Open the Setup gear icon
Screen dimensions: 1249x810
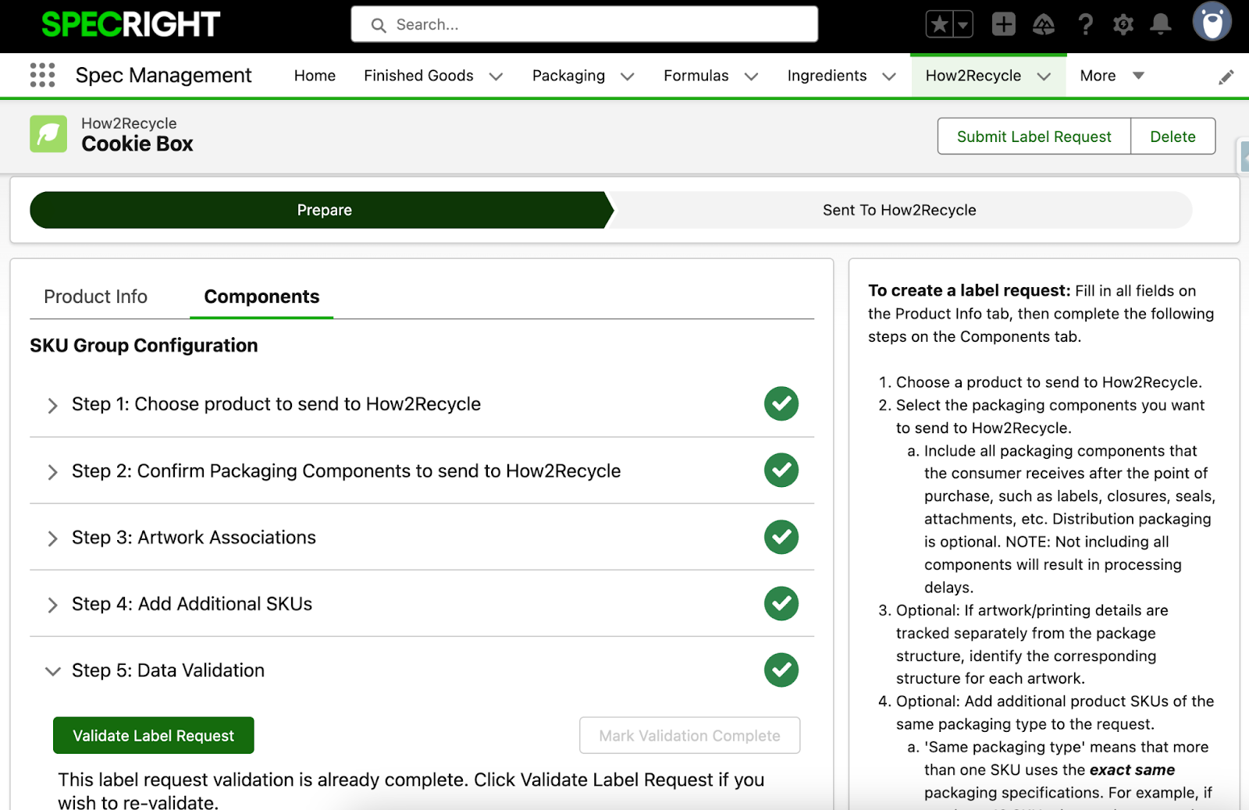1123,25
